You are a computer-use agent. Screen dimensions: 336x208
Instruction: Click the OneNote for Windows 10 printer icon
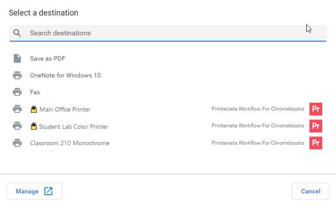(x=17, y=75)
